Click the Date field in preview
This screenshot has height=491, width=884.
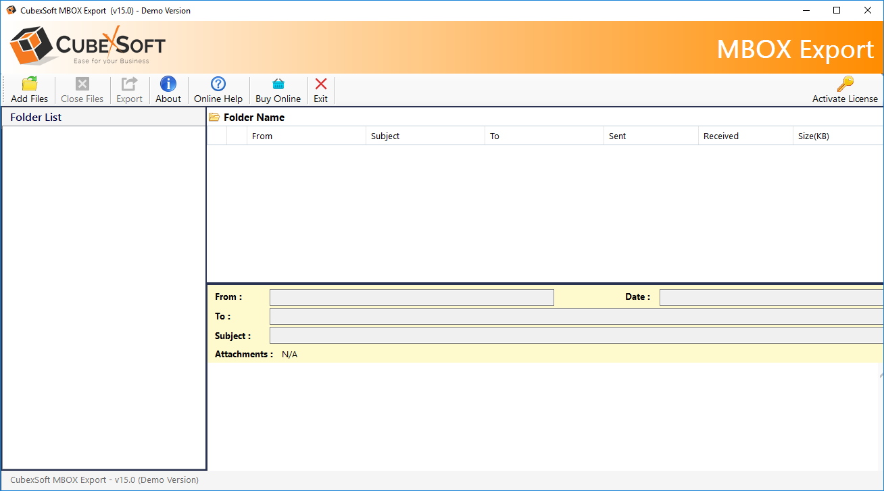771,297
